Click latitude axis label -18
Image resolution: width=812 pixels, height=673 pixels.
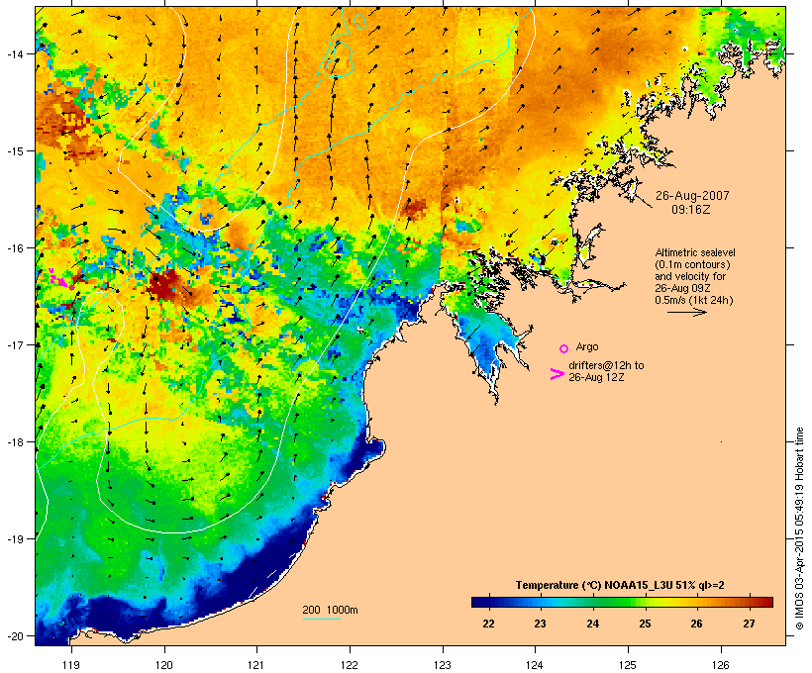point(14,441)
